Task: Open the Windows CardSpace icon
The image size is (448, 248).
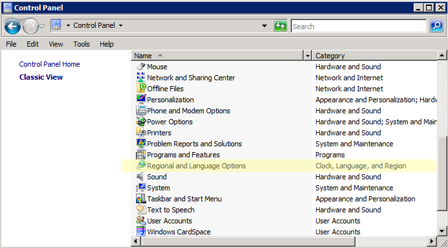Action: point(141,232)
